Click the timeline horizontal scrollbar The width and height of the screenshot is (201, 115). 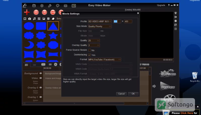click(x=74, y=103)
